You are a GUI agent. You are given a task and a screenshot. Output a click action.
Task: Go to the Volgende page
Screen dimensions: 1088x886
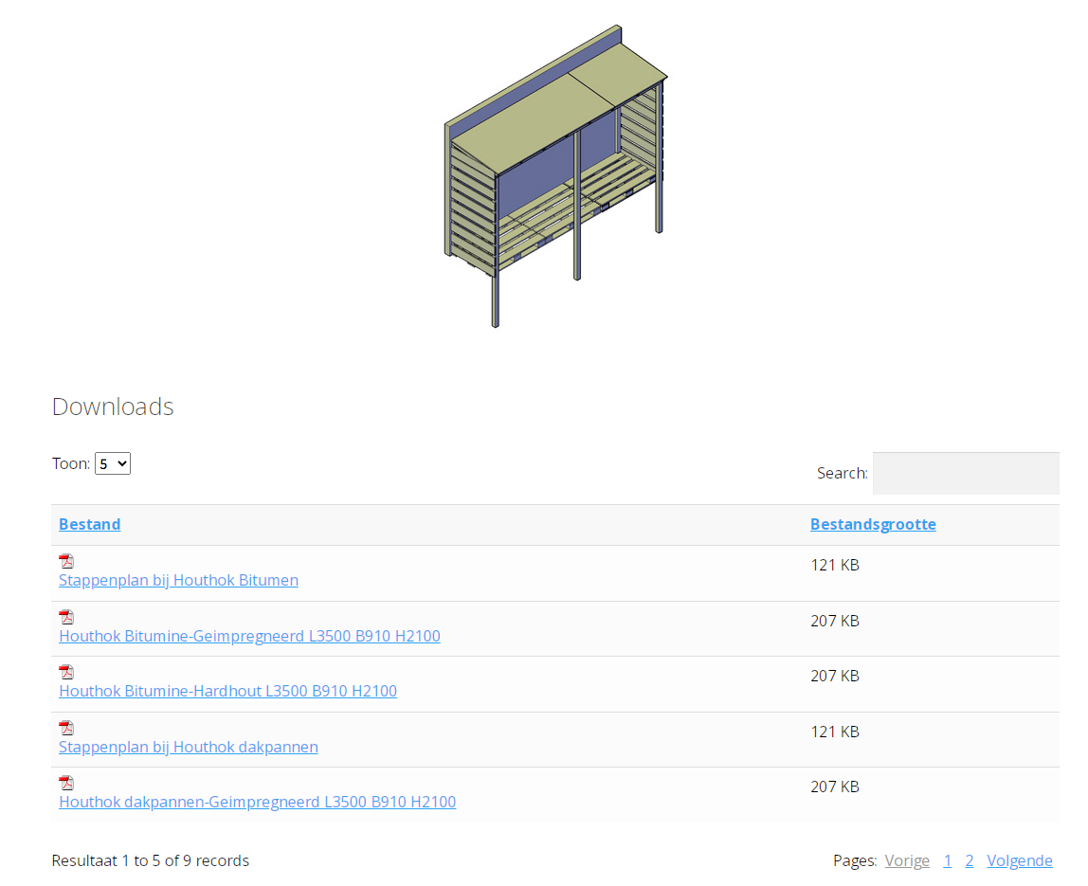(x=1020, y=860)
